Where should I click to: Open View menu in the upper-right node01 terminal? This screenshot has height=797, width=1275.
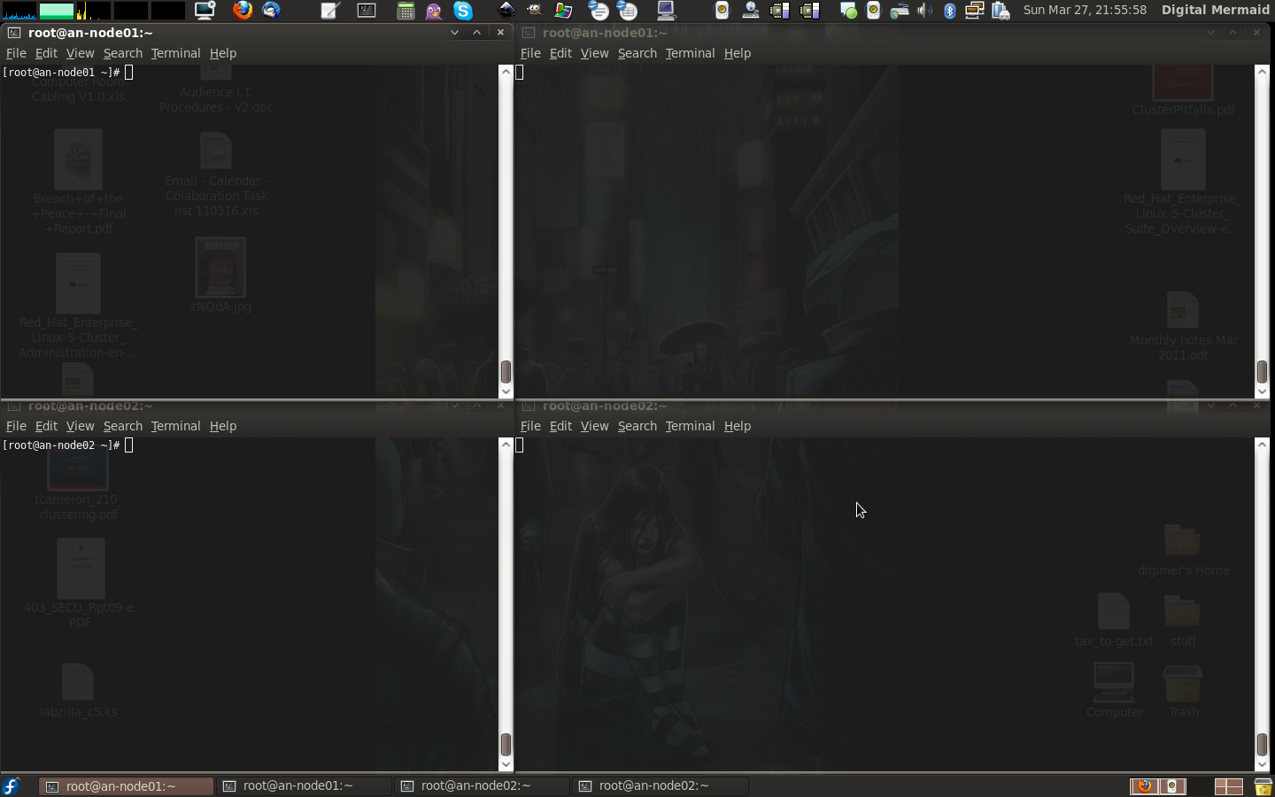coord(594,53)
